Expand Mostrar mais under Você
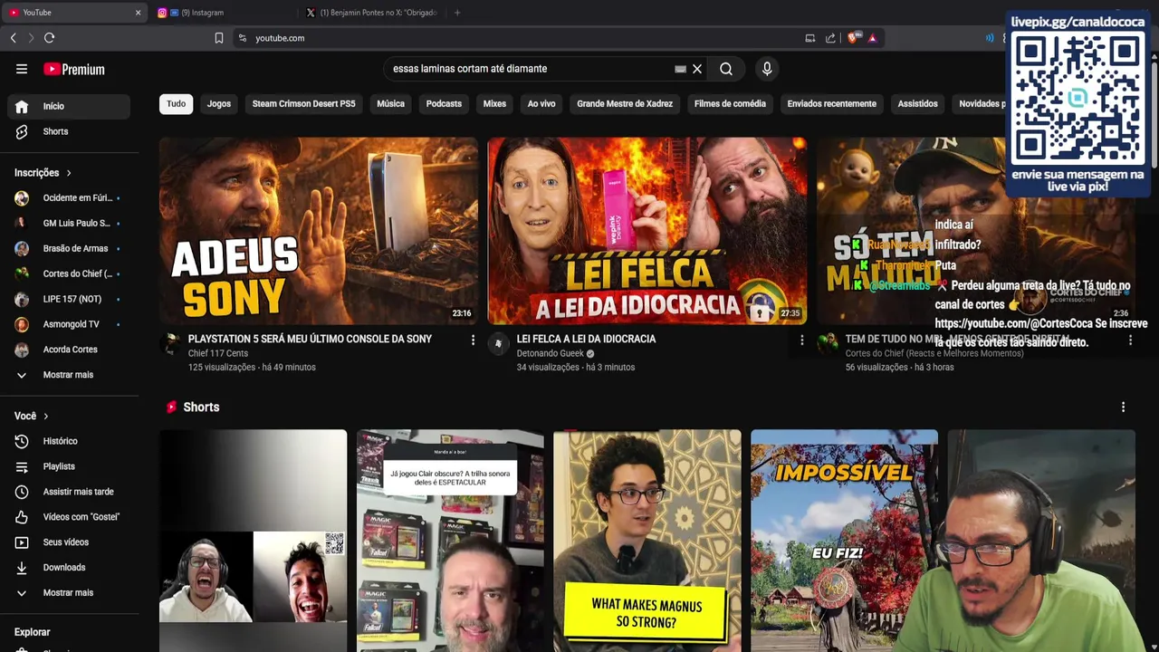The height and width of the screenshot is (652, 1159). point(69,593)
